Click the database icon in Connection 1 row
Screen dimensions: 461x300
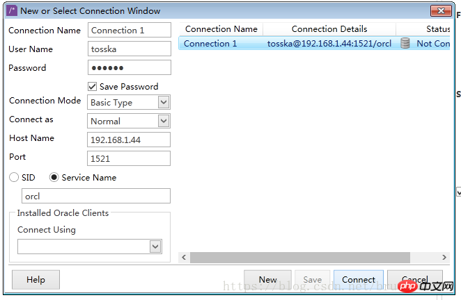pos(405,43)
